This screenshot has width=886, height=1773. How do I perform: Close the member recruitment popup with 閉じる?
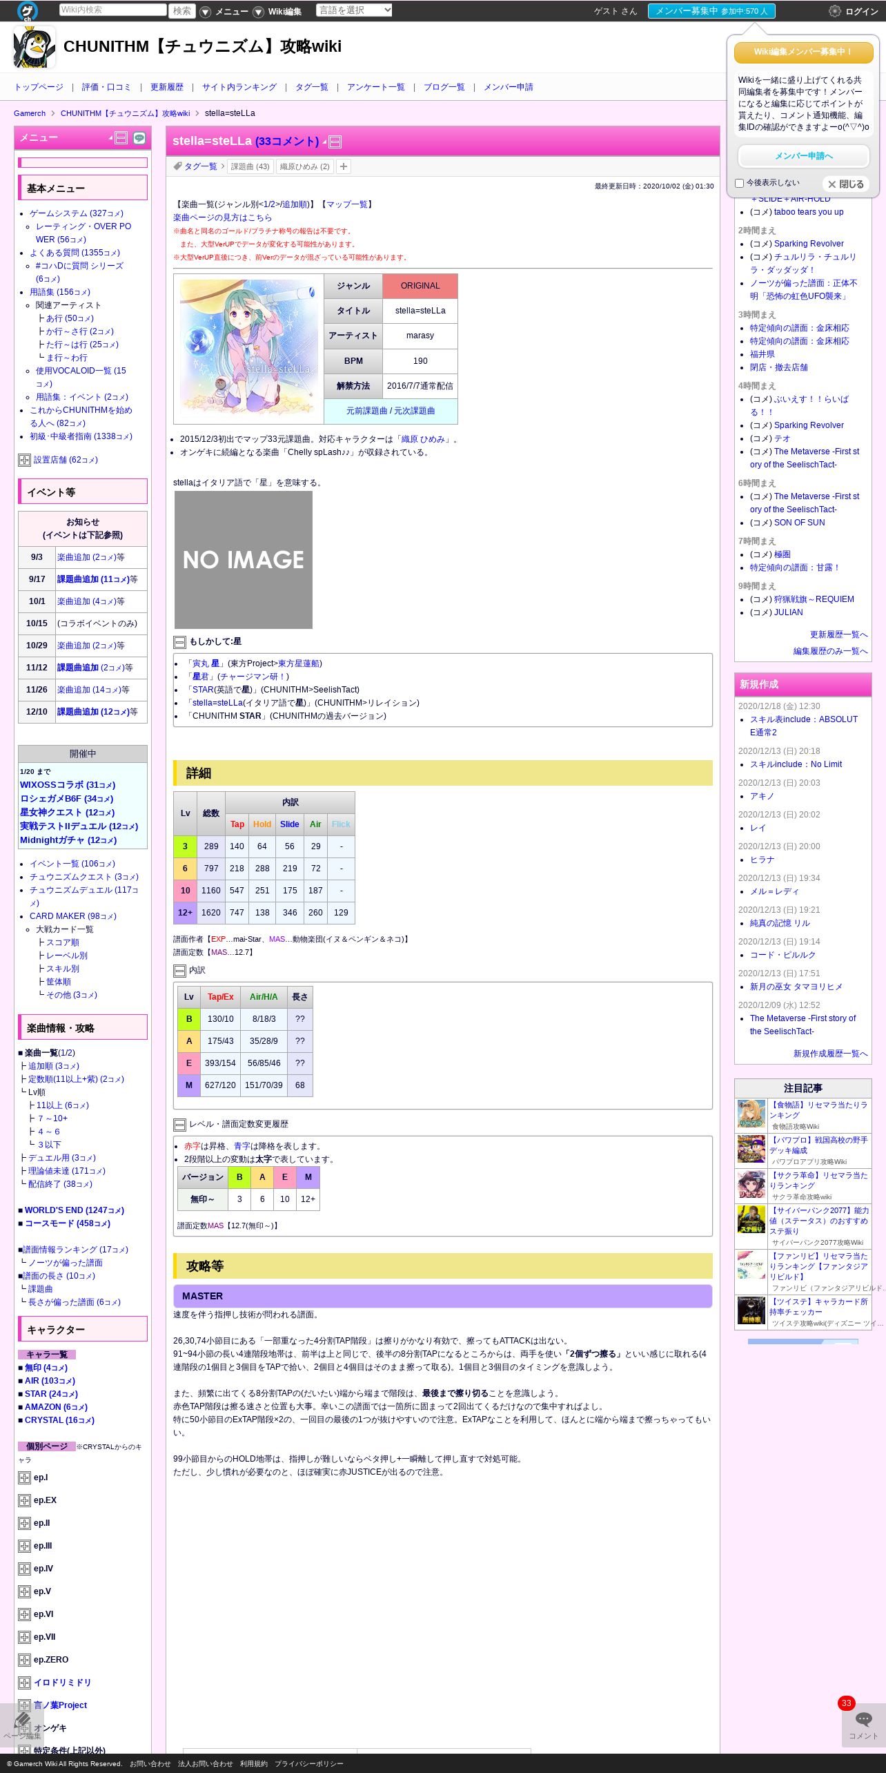(x=846, y=184)
